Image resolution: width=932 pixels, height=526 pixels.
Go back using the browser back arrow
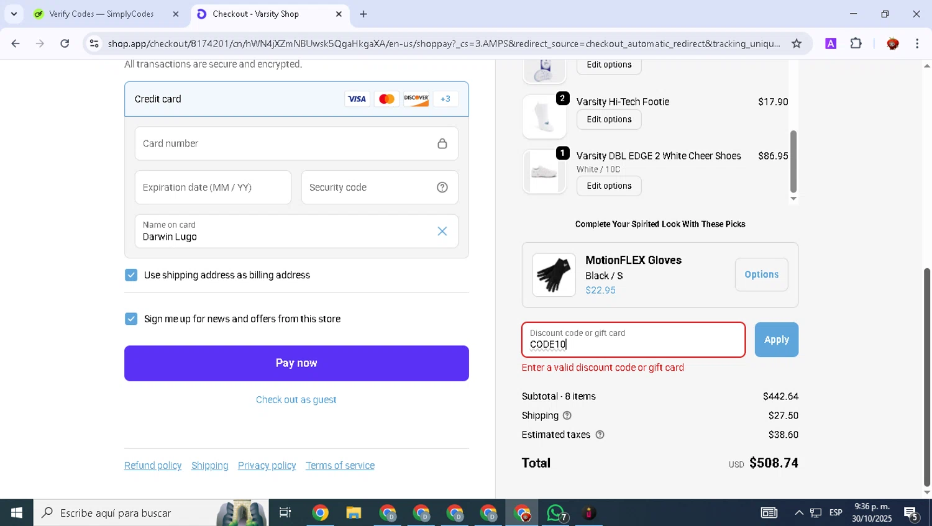point(16,43)
